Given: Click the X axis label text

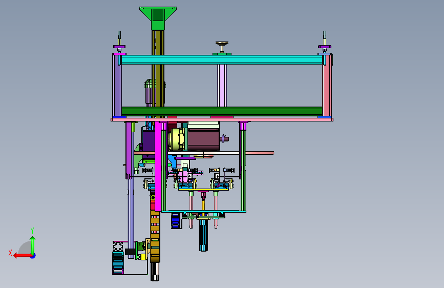Looking at the screenshot, I should pyautogui.click(x=10, y=253).
